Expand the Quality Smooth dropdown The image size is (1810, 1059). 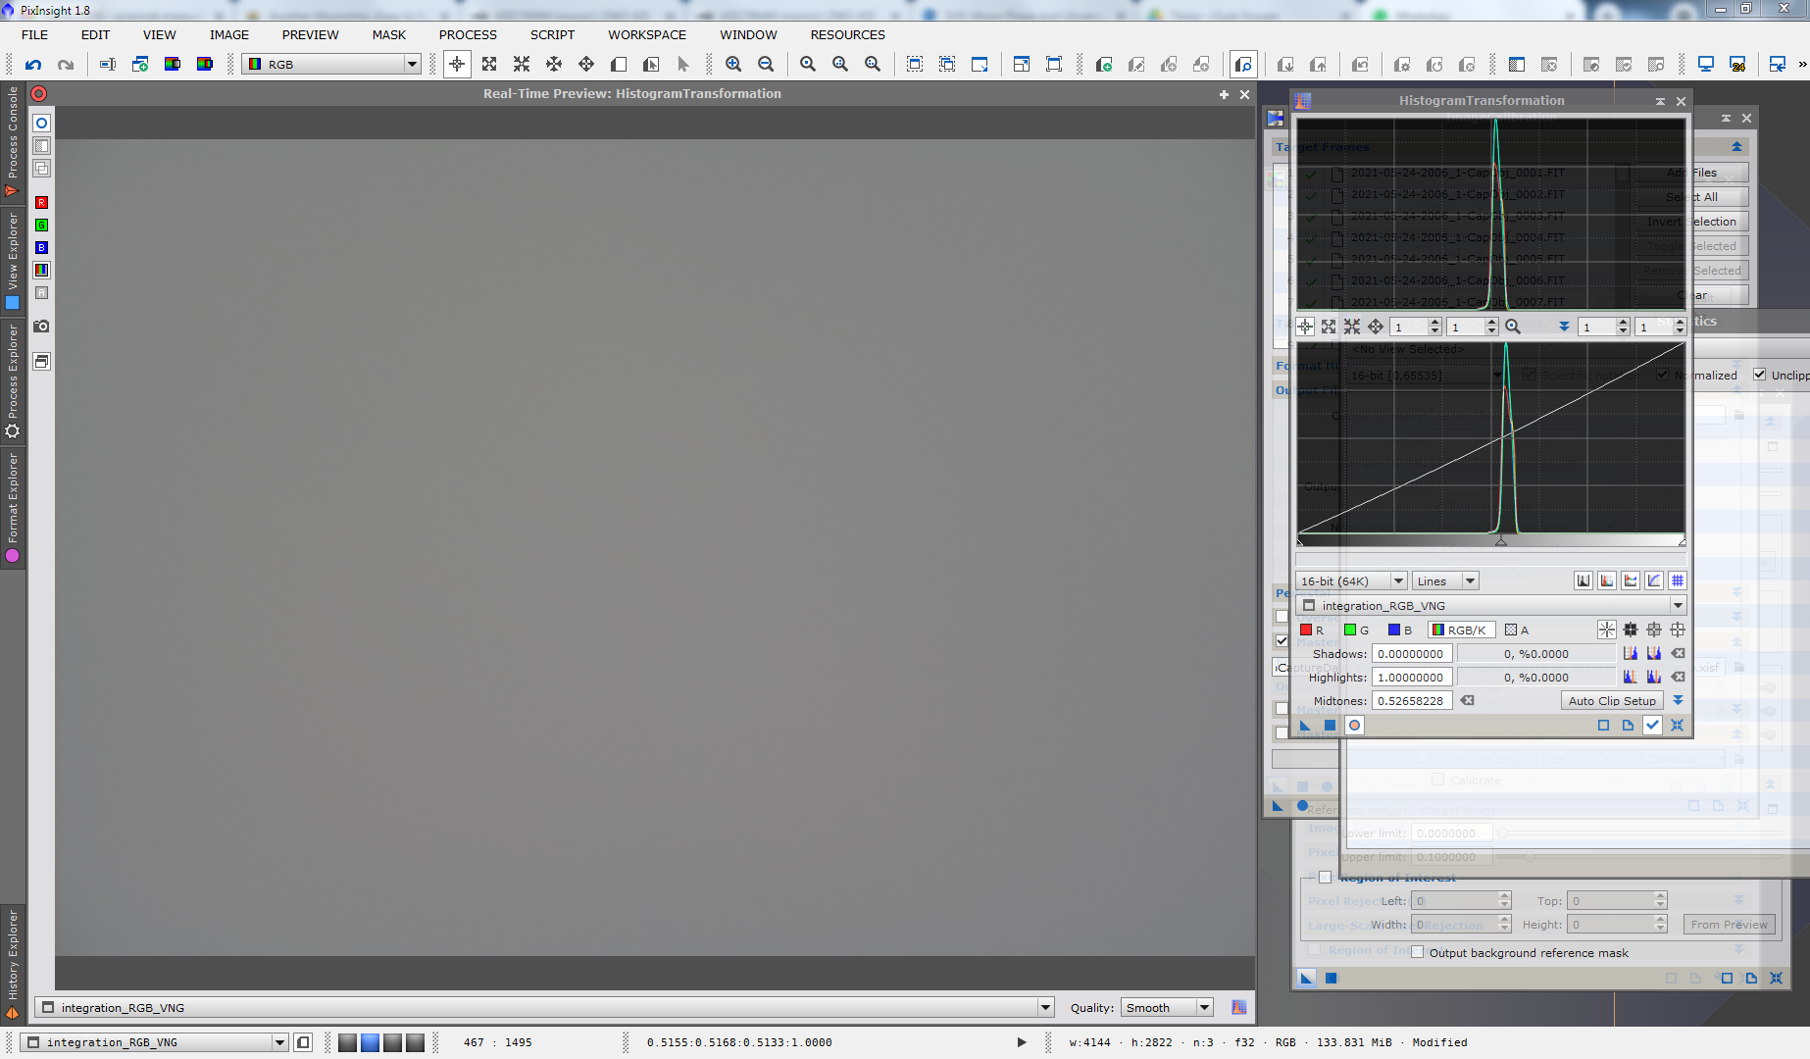pyautogui.click(x=1167, y=1007)
